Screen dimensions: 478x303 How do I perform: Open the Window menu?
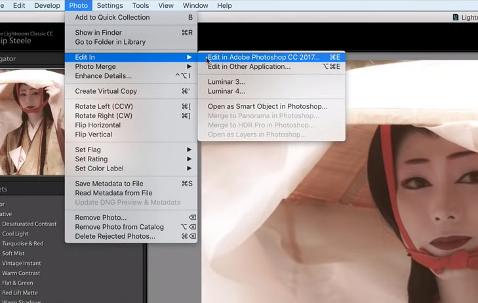[x=195, y=5]
